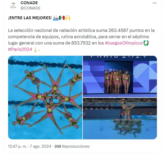164x154 pixels.
Task: Click the swimmer emoji after heading
Action: pyautogui.click(x=56, y=18)
